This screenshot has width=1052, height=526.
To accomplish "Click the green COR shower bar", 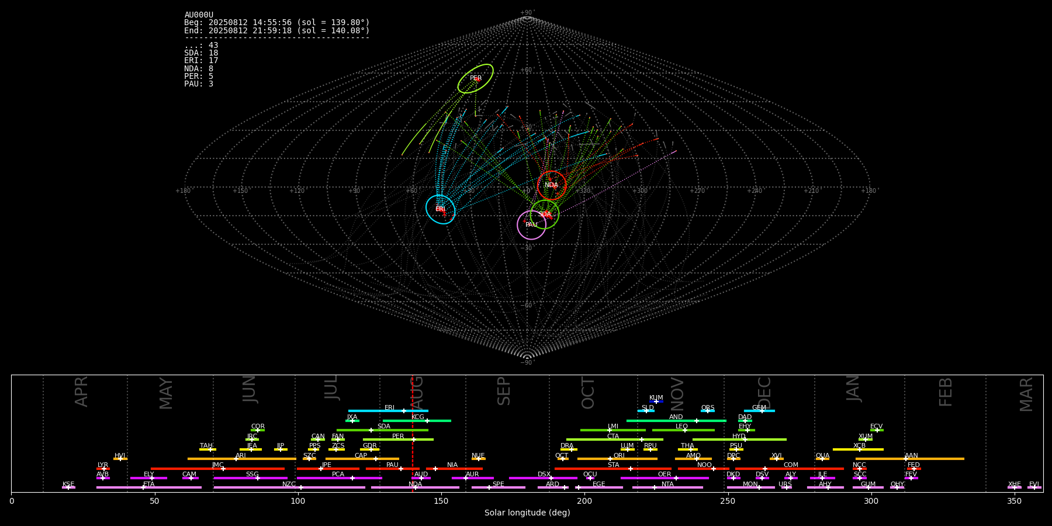I will tap(258, 430).
